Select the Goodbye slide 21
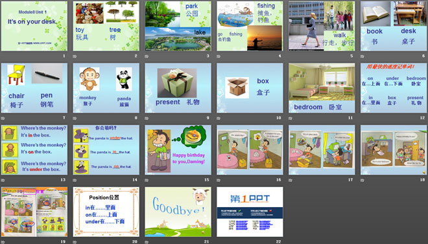 (x=178, y=212)
